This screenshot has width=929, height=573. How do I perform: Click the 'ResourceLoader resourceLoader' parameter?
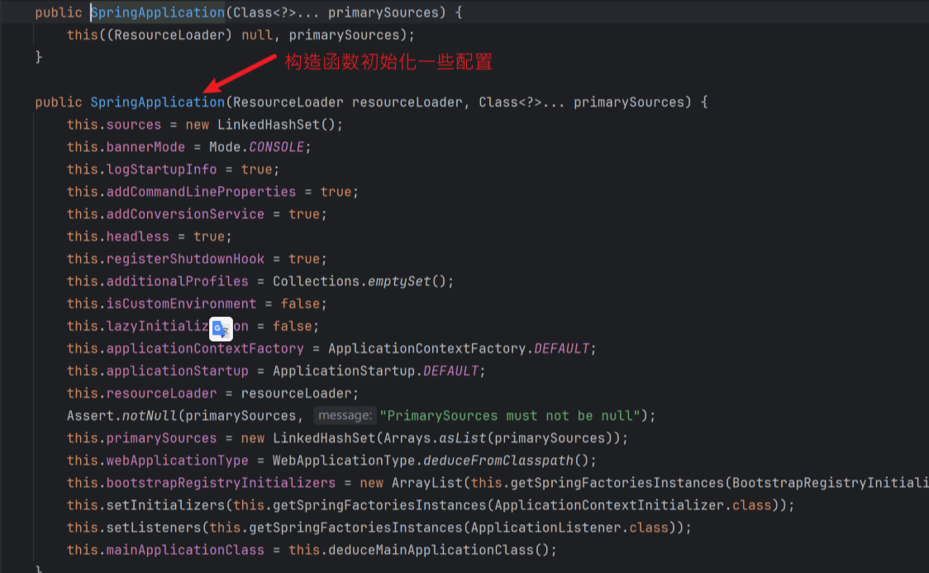pos(348,102)
